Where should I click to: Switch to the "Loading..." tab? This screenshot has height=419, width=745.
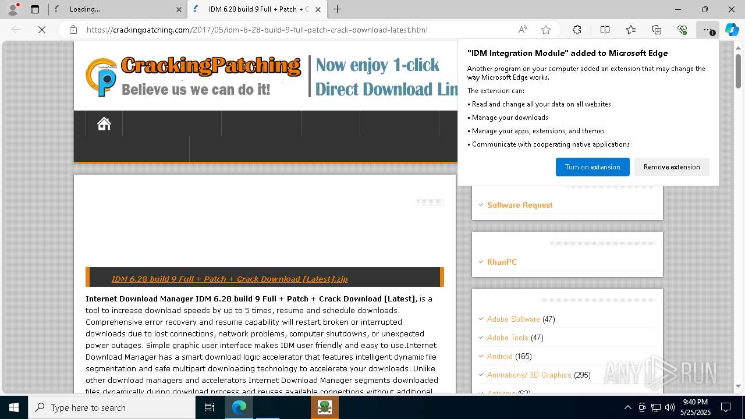click(x=118, y=9)
